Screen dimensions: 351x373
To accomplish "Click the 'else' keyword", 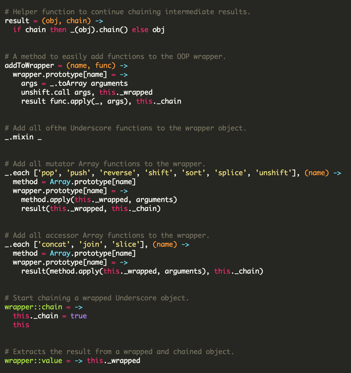I will [140, 30].
